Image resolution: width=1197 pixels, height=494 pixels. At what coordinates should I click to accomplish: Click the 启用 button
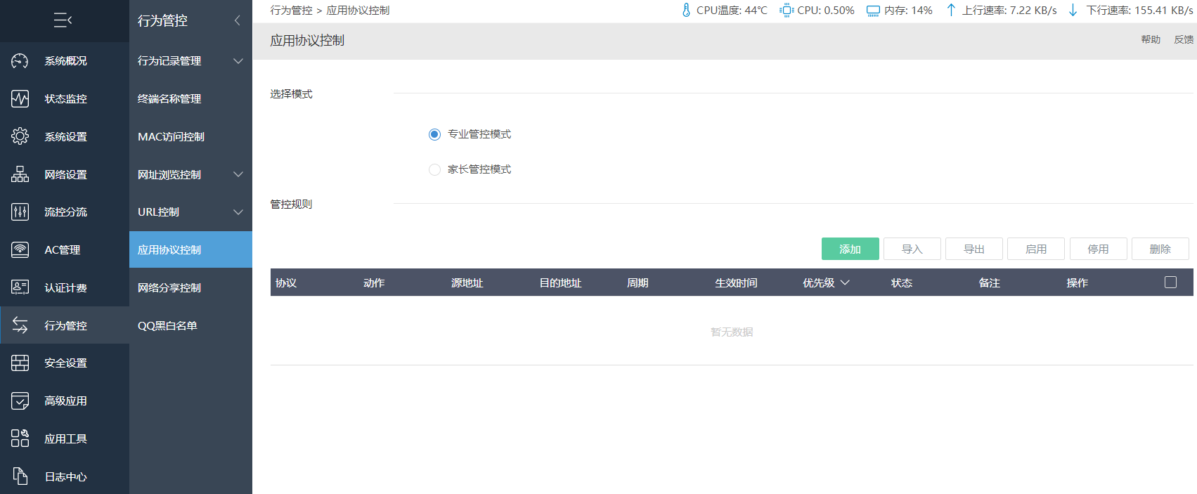[1035, 249]
